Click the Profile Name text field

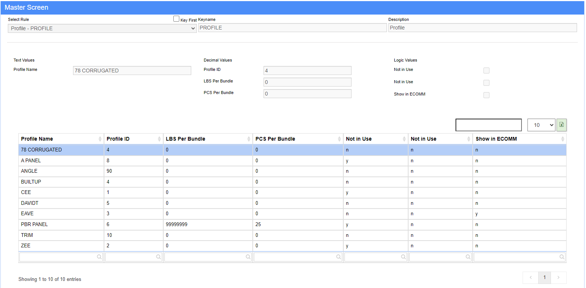(x=132, y=71)
